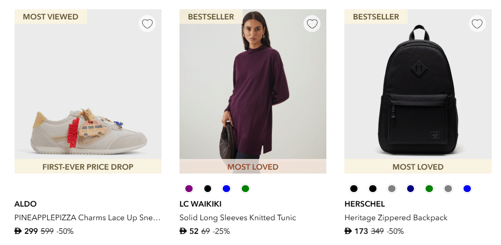Pick the blue color swatch for the tunic
The height and width of the screenshot is (245, 501).
pos(226,189)
